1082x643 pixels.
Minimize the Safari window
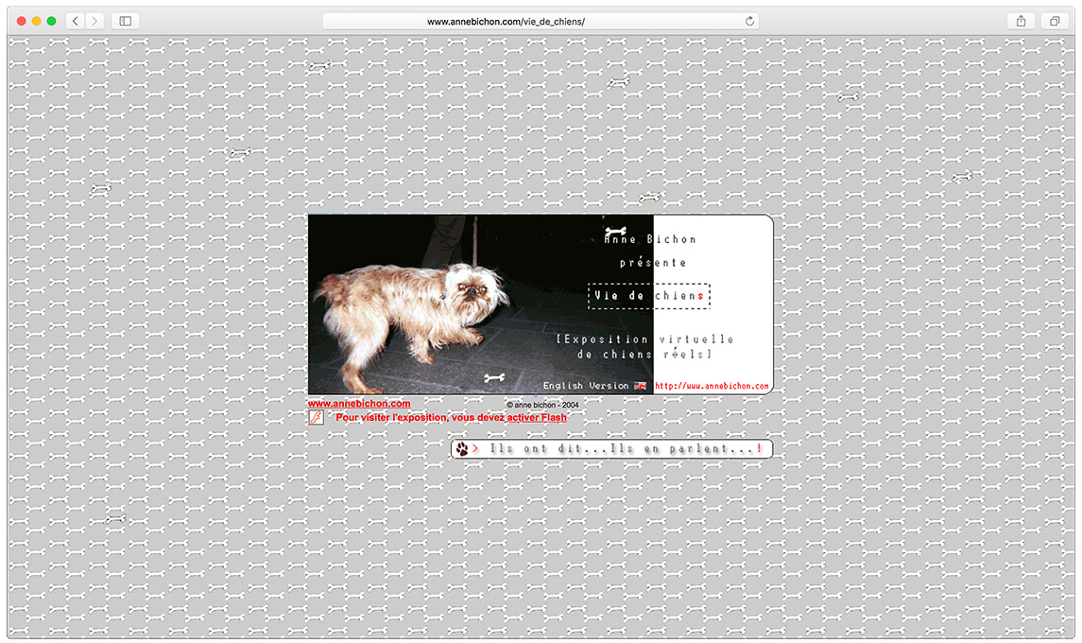click(x=37, y=21)
